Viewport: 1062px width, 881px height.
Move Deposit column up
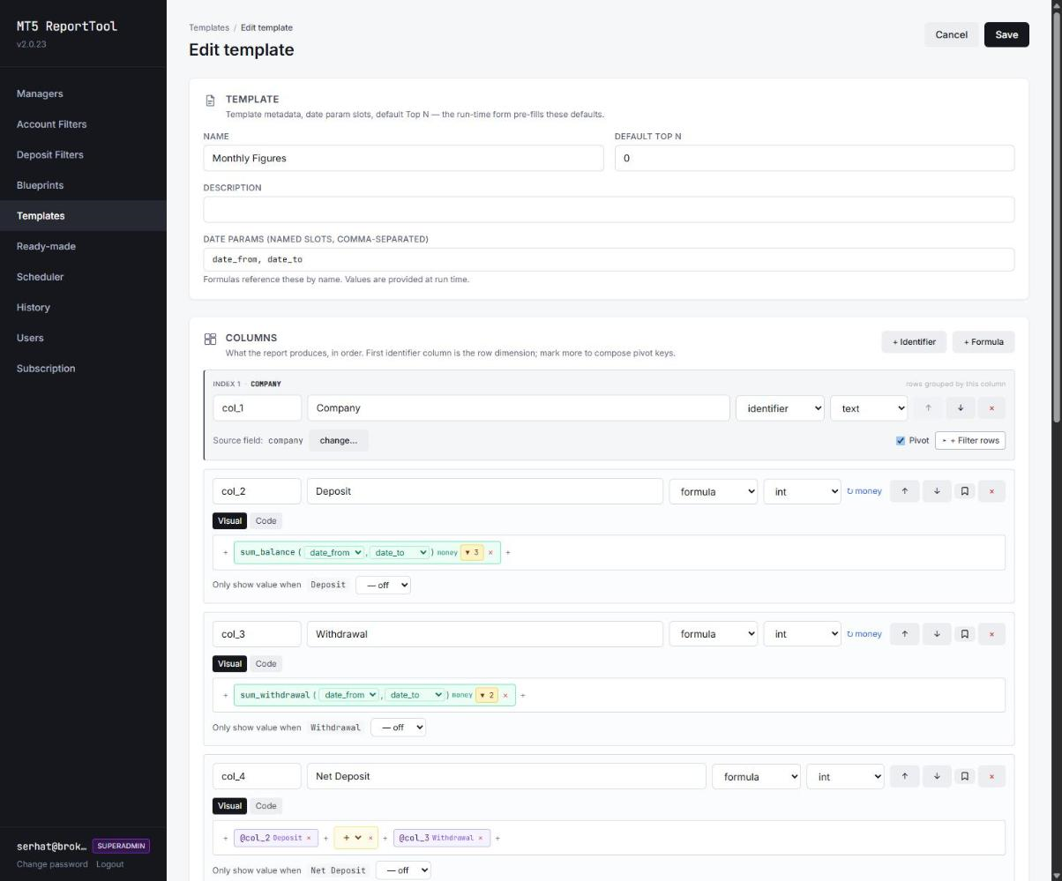[904, 491]
